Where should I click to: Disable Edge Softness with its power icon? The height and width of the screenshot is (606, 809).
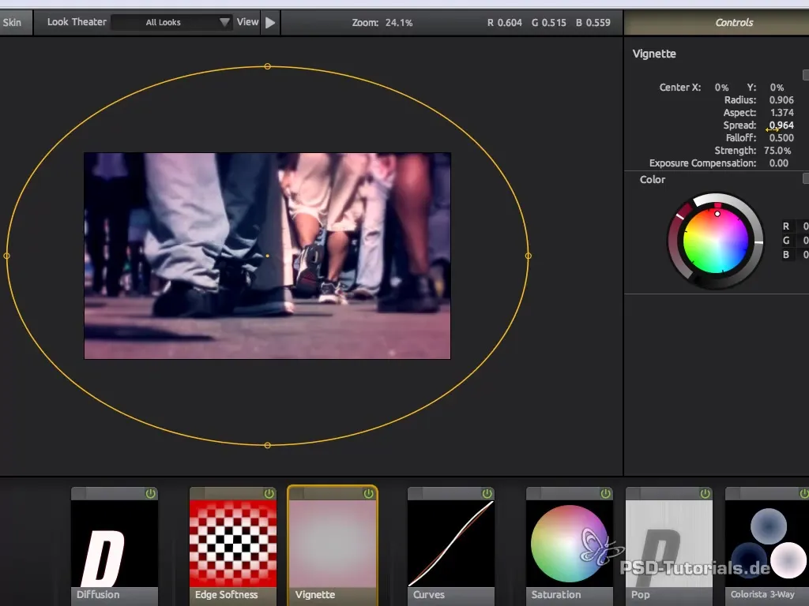269,494
